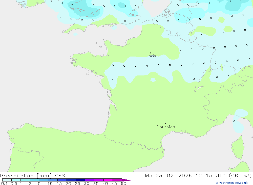Click the legend label 25
Image resolution: width=253 pixels, height=185 pixels.
pyautogui.click(x=77, y=183)
